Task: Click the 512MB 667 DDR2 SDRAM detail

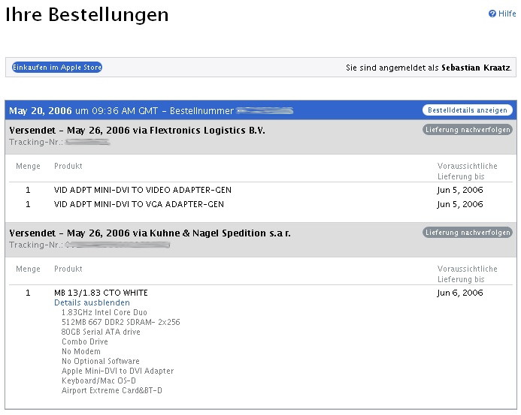Action: (120, 322)
